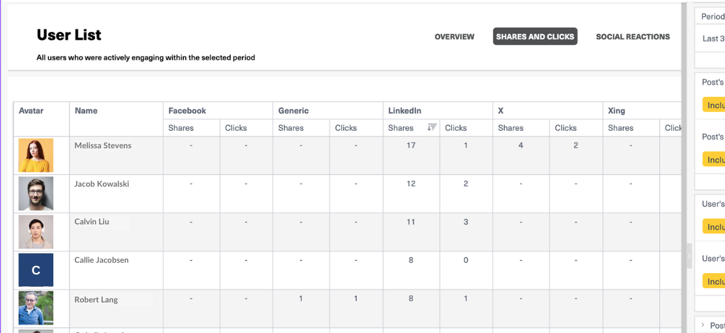Click the vertical scrollbar beside the table
Screen dimensions: 725x333
pos(684,166)
